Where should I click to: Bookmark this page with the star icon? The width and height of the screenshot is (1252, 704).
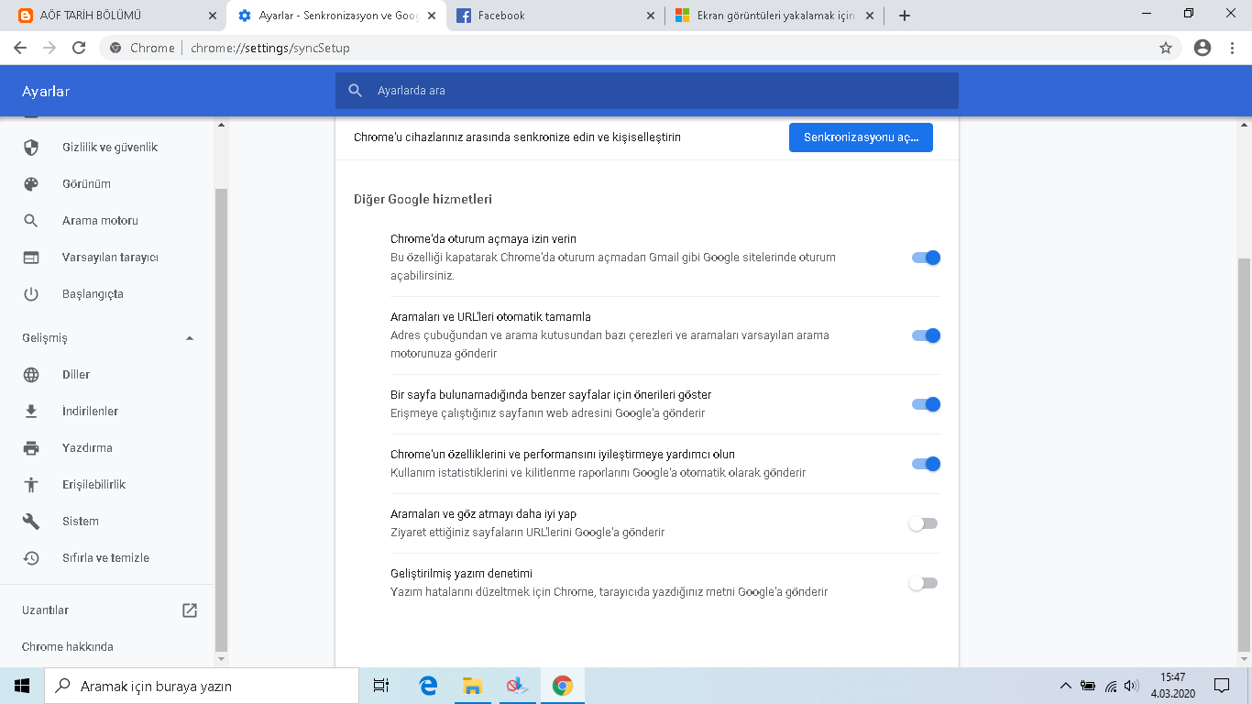click(1166, 48)
